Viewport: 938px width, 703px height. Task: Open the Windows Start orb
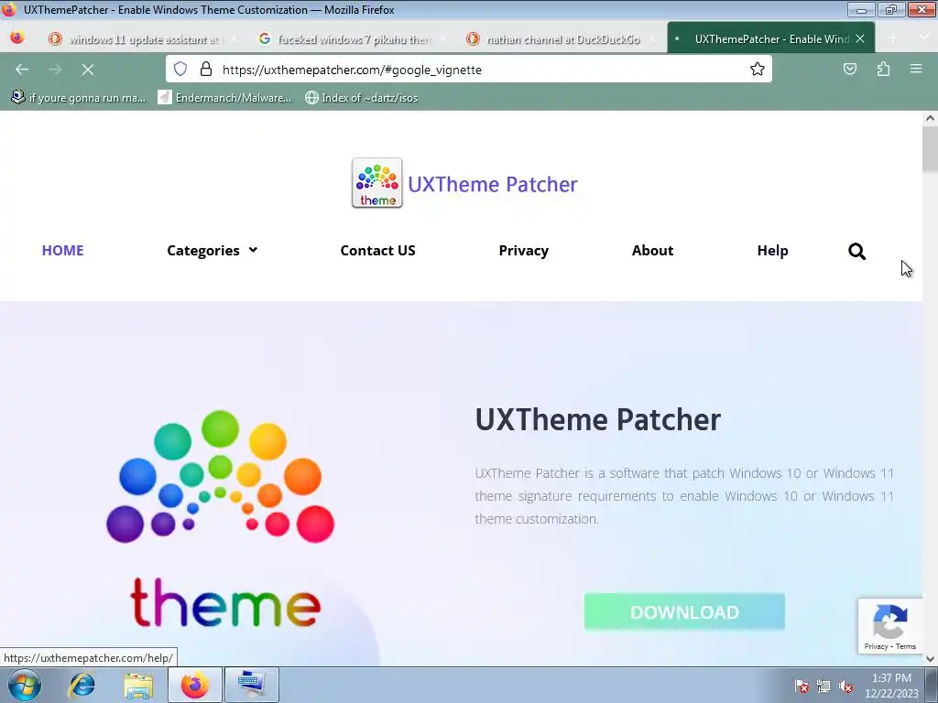click(25, 685)
